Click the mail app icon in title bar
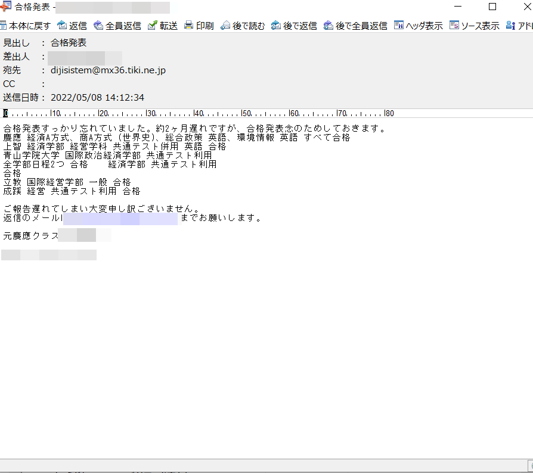Screen dimensions: 533x473 point(6,7)
